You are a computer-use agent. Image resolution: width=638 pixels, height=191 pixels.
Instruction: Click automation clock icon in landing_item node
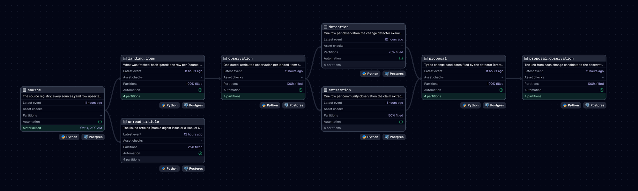pos(200,90)
